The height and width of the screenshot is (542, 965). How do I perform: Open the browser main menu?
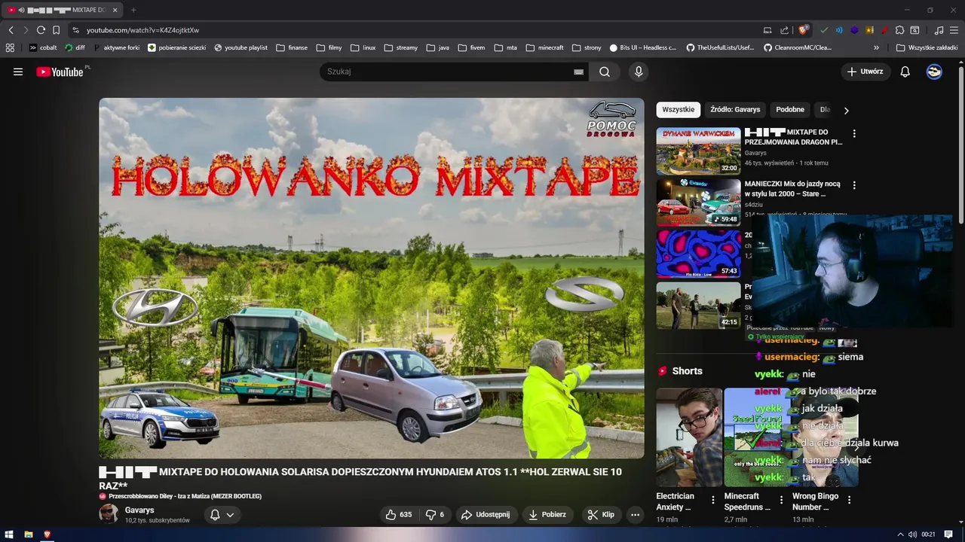954,30
